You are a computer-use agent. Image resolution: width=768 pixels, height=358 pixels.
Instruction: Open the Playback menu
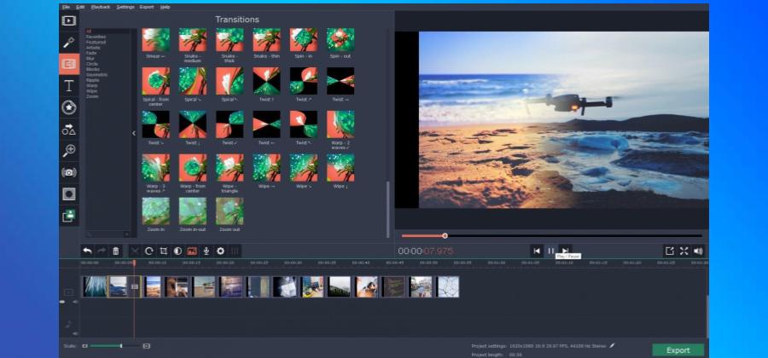[101, 7]
